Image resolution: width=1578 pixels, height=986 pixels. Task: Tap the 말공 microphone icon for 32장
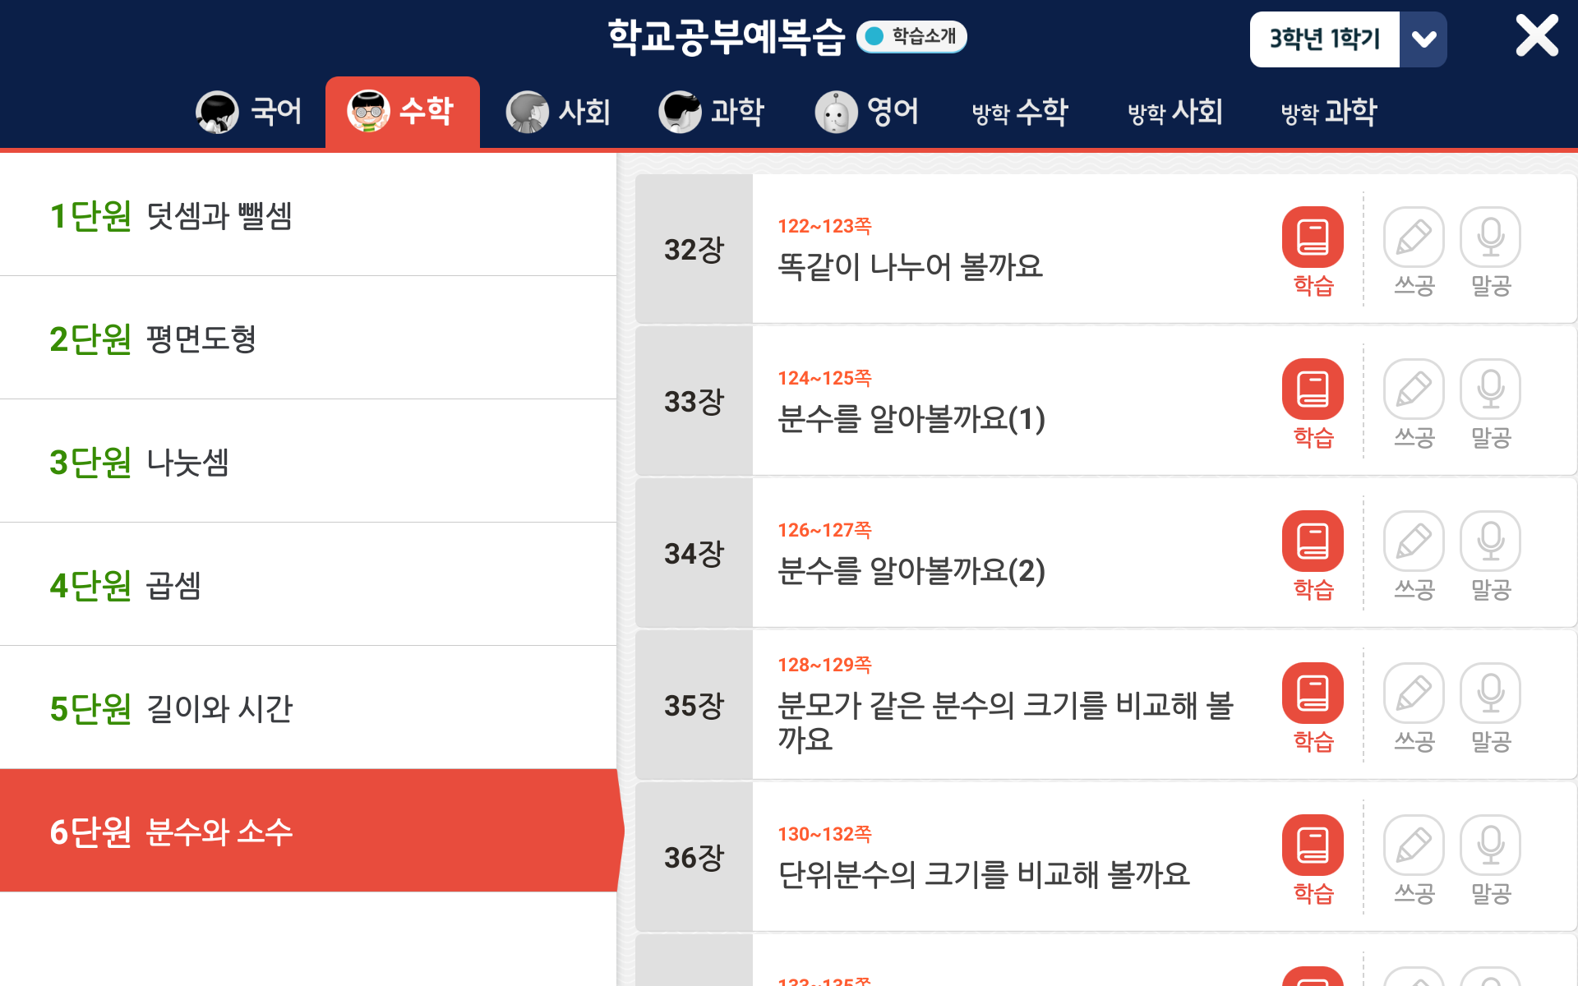1490,237
